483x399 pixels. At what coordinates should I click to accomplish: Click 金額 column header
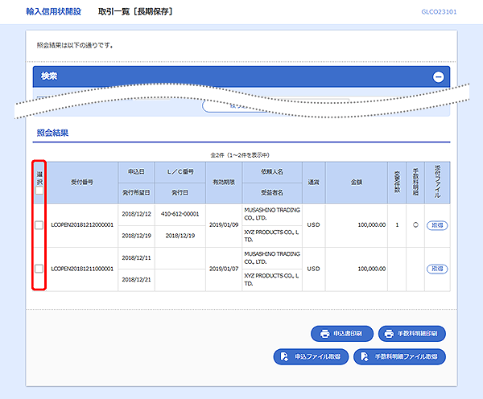(357, 183)
